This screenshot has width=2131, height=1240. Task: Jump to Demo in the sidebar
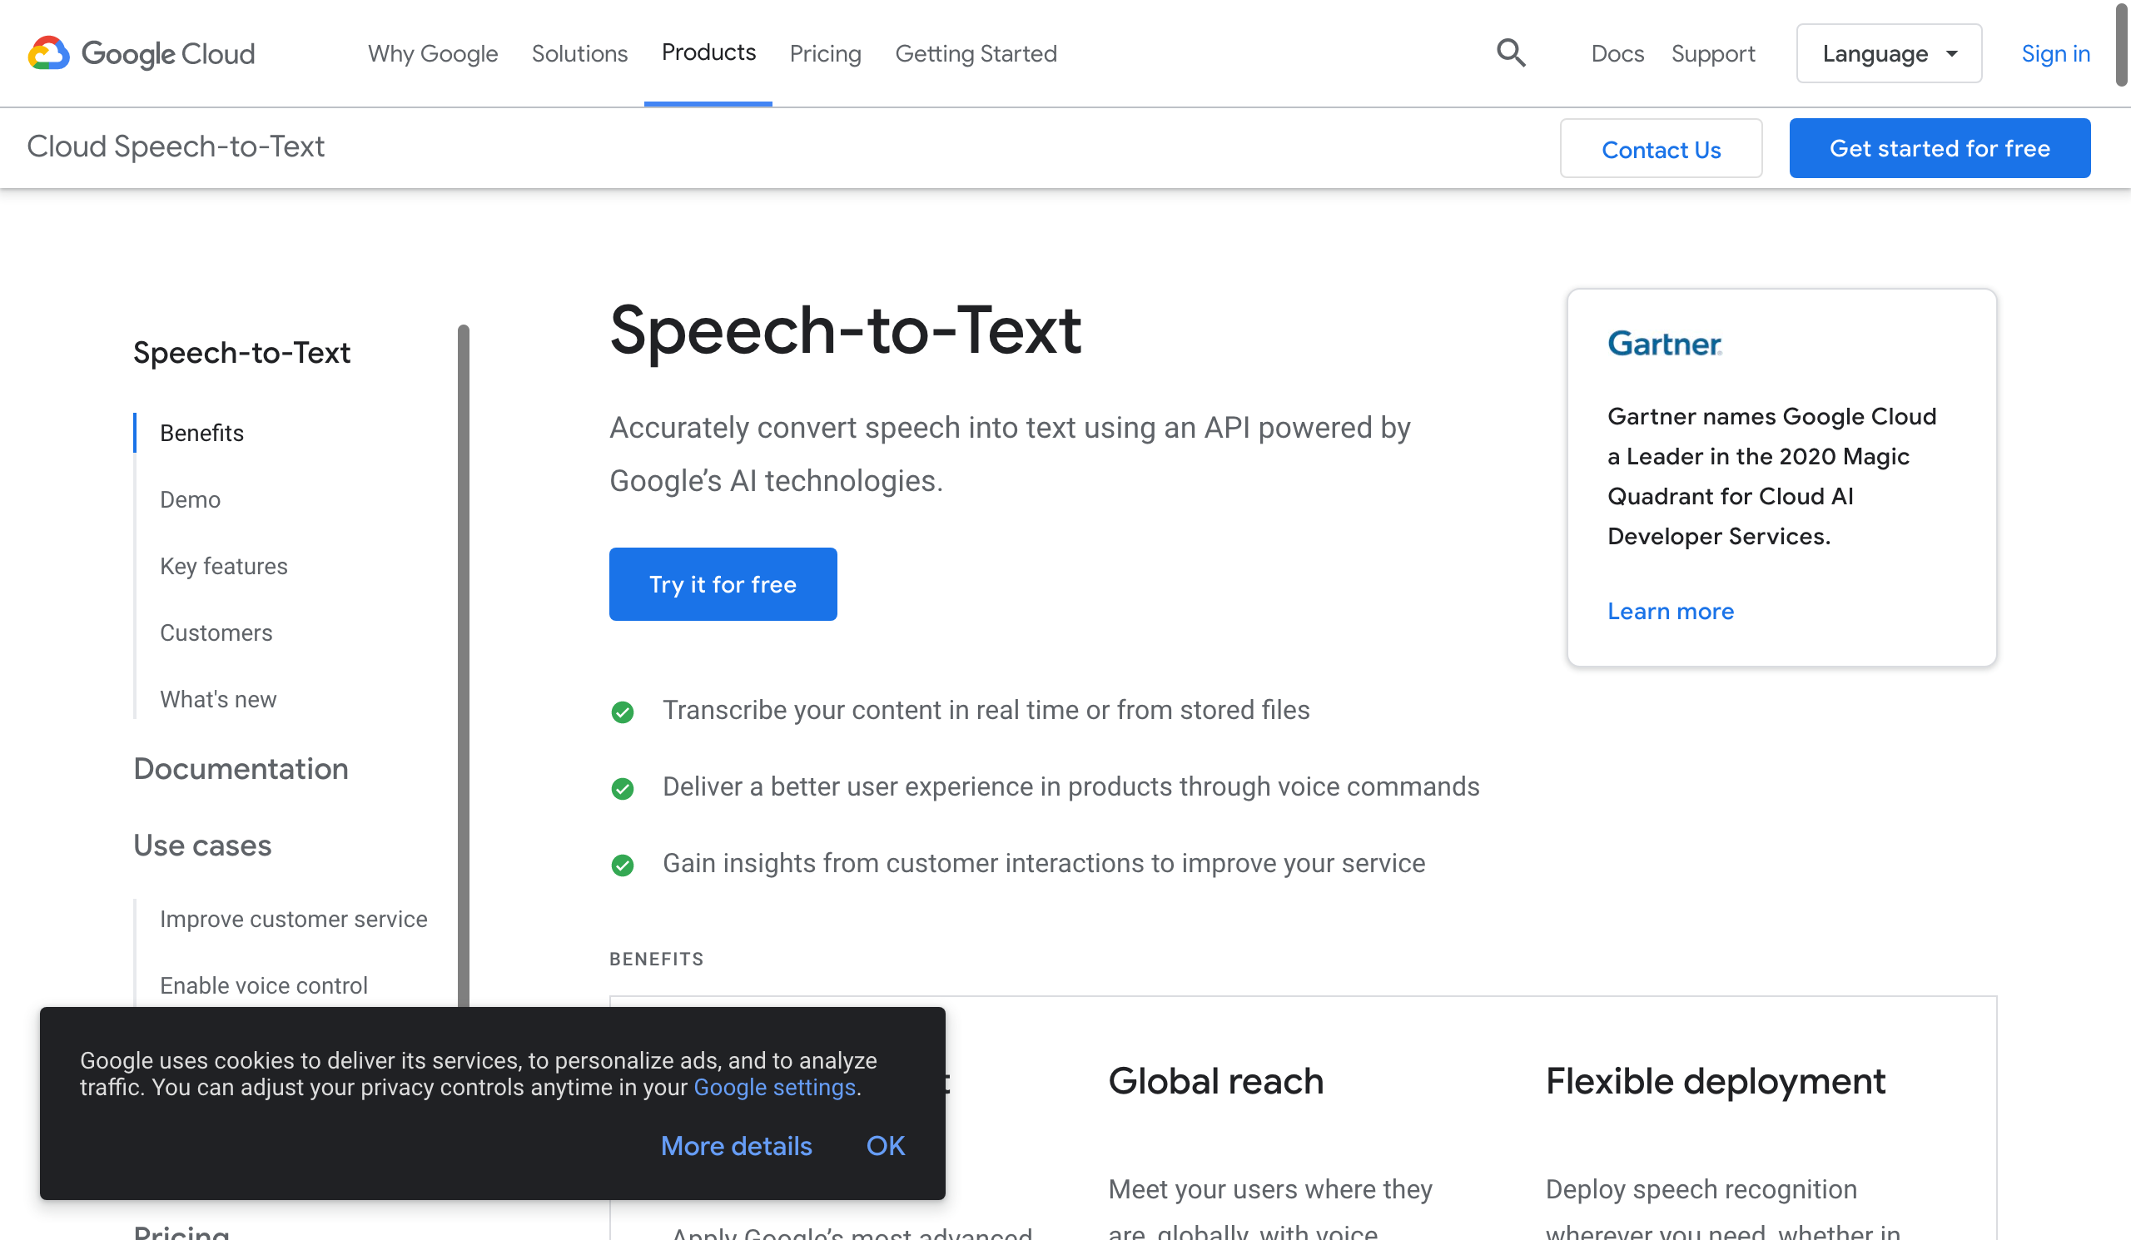pyautogui.click(x=190, y=499)
